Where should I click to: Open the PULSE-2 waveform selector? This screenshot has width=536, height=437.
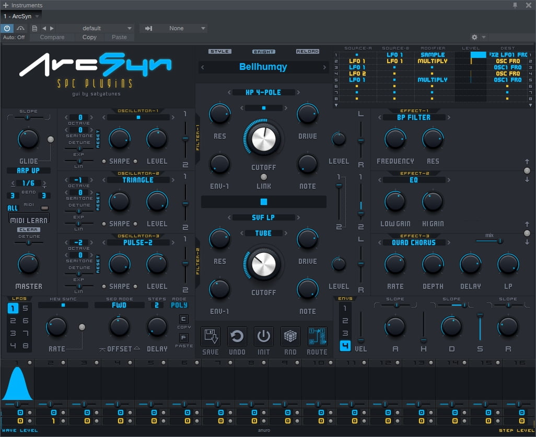coord(138,242)
